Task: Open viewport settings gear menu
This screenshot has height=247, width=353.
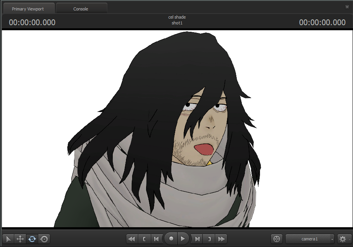Action: tap(343, 239)
